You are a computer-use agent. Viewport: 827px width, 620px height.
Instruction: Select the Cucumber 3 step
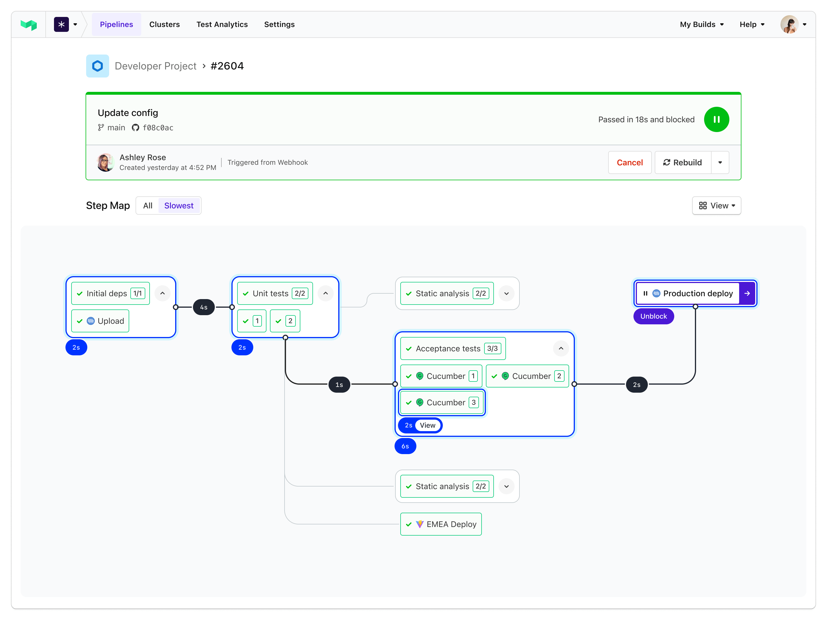(442, 402)
